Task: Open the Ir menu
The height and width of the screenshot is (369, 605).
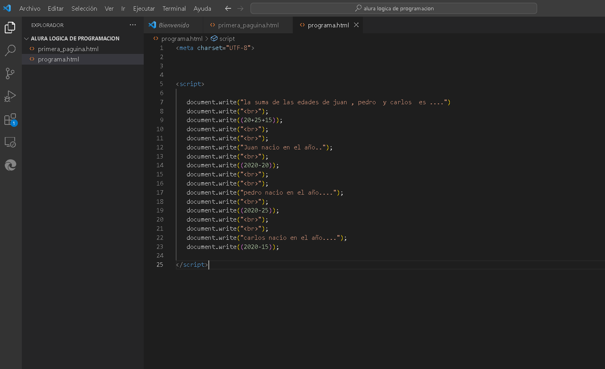Action: tap(123, 8)
